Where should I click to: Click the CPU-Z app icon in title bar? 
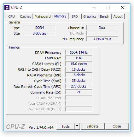7,8
